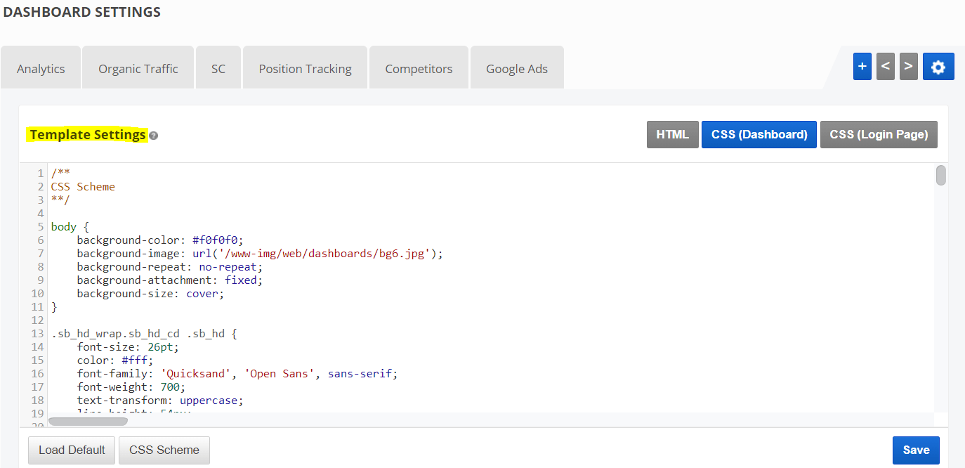Image resolution: width=965 pixels, height=468 pixels.
Task: Go to Position Tracking tab
Action: click(305, 69)
